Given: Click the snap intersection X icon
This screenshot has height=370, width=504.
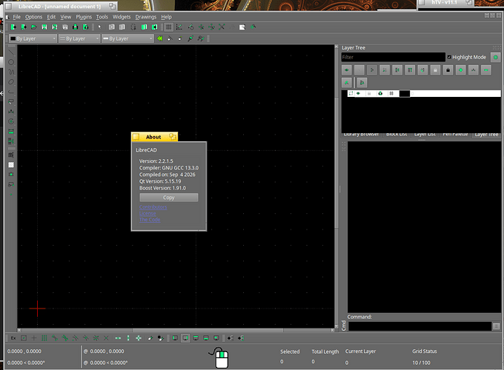Looking at the screenshot, I should pos(106,338).
